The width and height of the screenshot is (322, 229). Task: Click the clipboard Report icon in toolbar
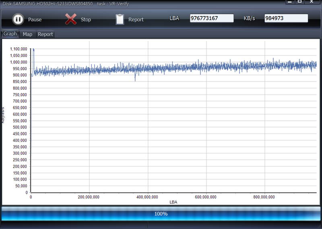point(120,19)
